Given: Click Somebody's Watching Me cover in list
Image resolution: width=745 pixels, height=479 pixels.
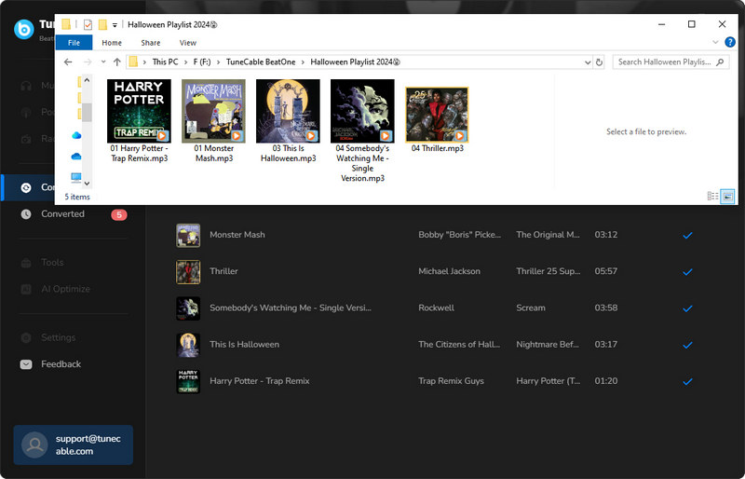Looking at the screenshot, I should coord(188,308).
